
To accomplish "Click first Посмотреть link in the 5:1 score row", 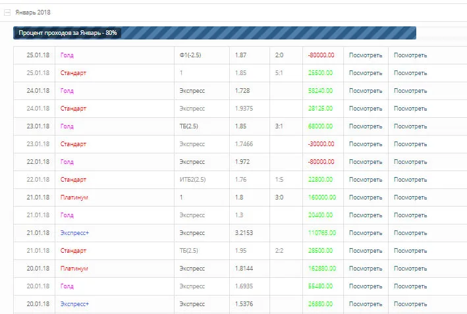I will 366,73.
